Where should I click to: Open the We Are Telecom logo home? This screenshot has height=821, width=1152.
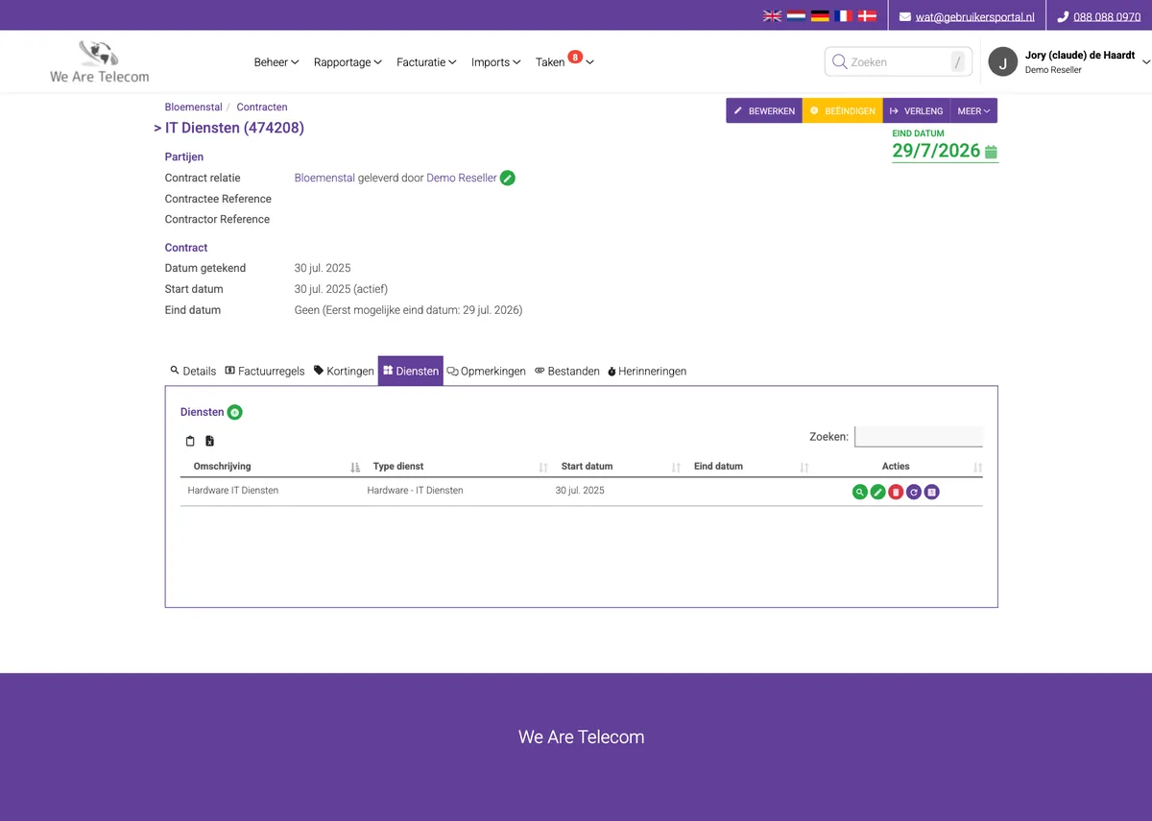point(100,61)
